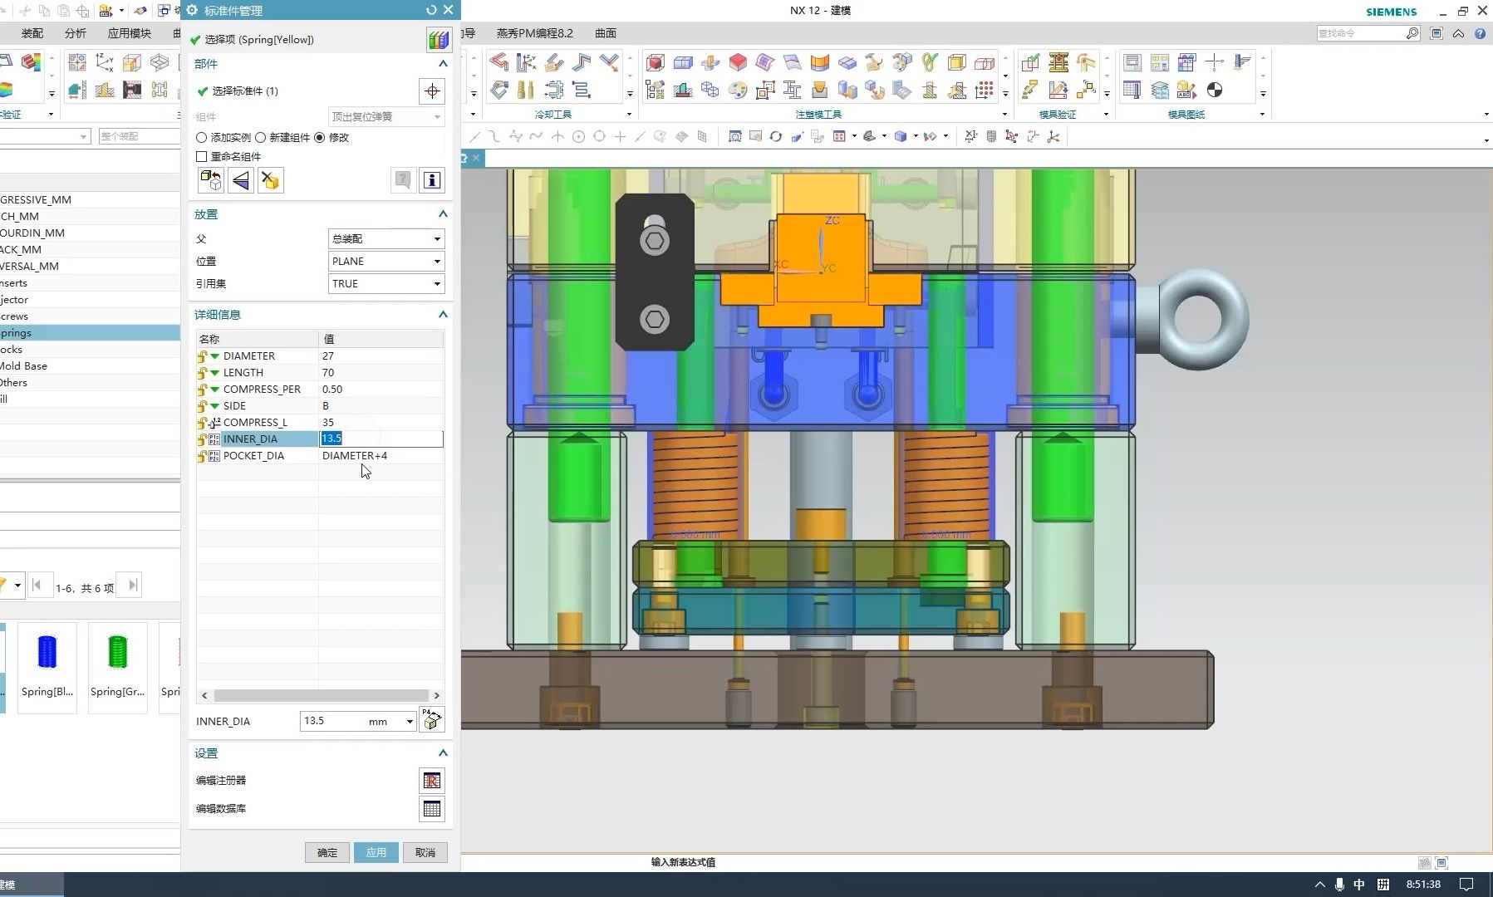This screenshot has height=897, width=1493.
Task: Open the Position dropdown showing PLANE
Action: click(x=386, y=262)
